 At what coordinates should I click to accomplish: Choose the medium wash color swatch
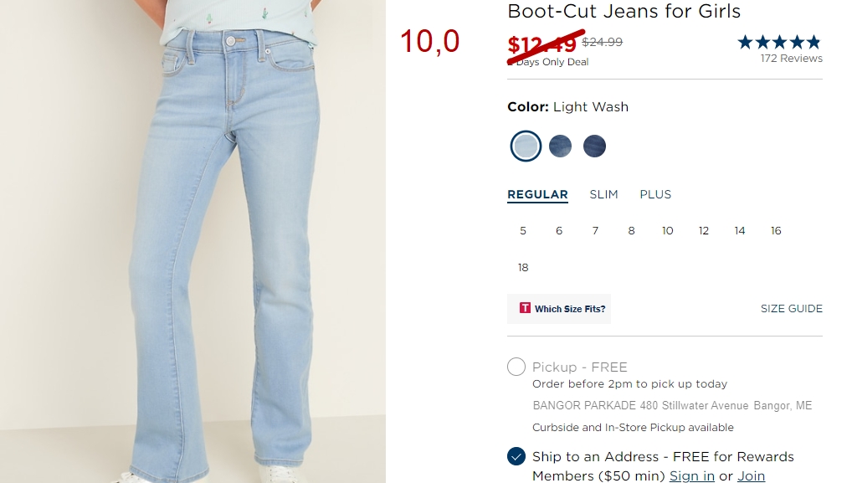(x=560, y=146)
